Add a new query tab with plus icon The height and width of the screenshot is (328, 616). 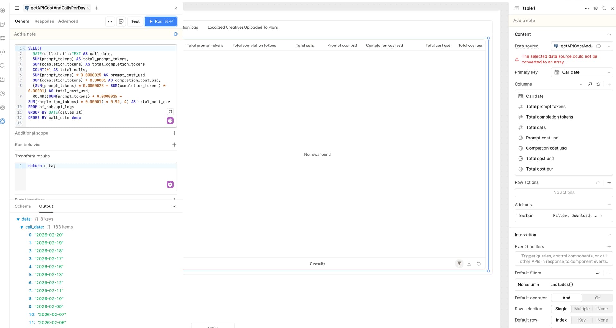[97, 8]
